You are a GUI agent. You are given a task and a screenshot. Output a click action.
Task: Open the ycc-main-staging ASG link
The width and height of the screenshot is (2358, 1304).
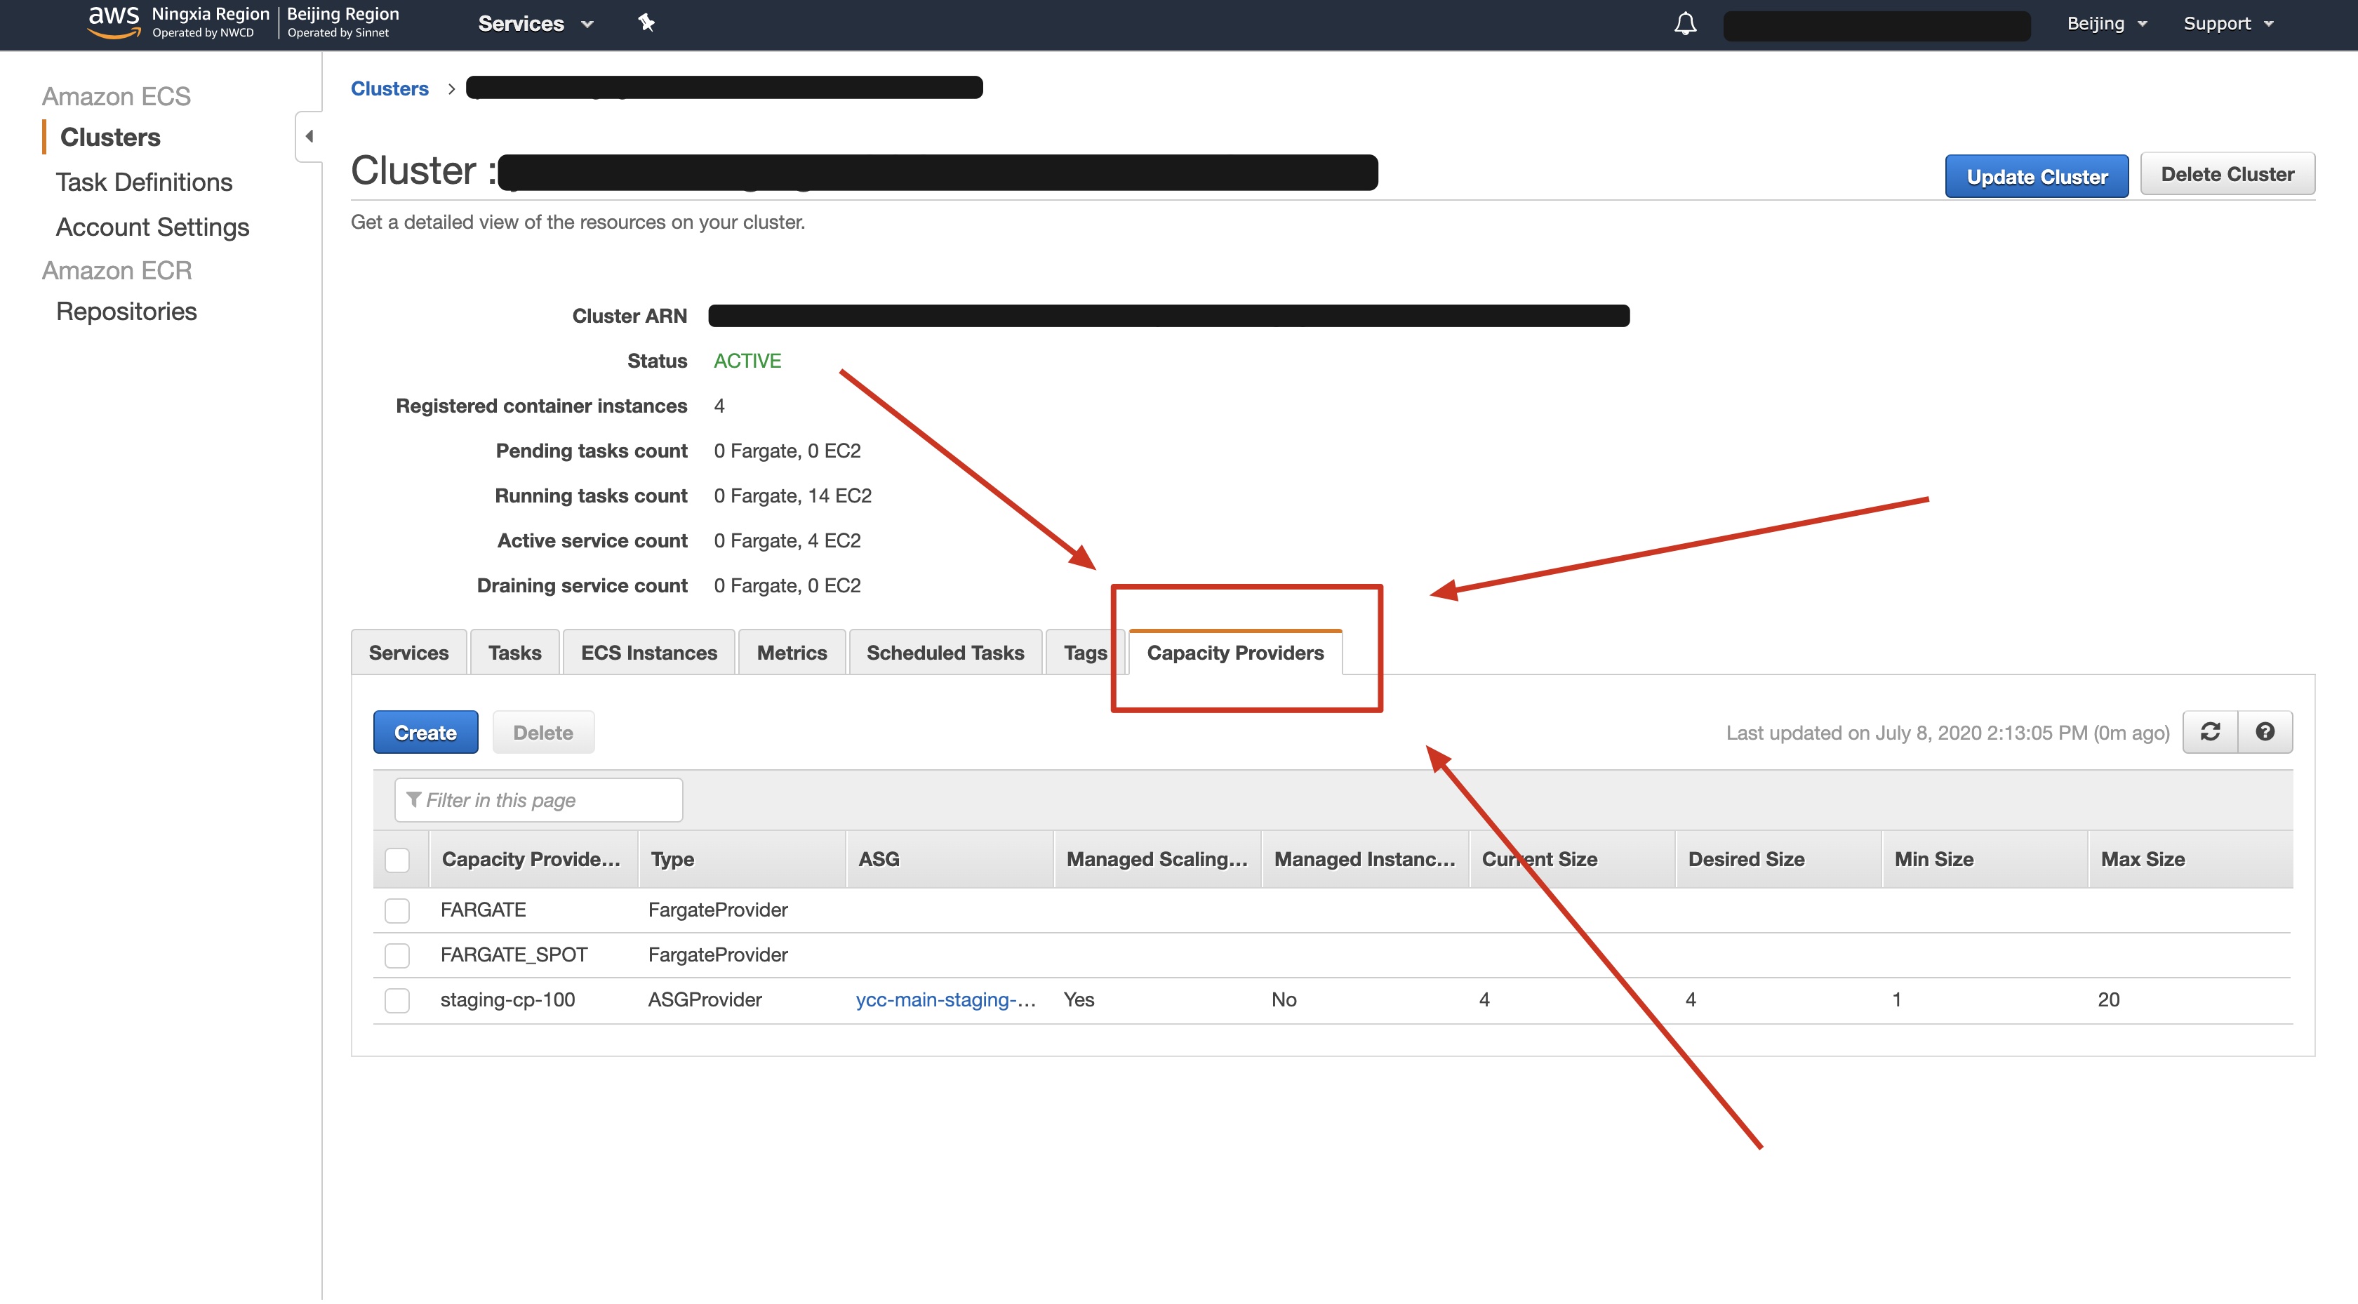(945, 999)
